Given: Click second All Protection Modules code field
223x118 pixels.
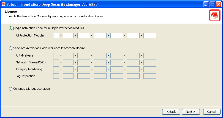Looking at the screenshot, I should [x=68, y=35].
